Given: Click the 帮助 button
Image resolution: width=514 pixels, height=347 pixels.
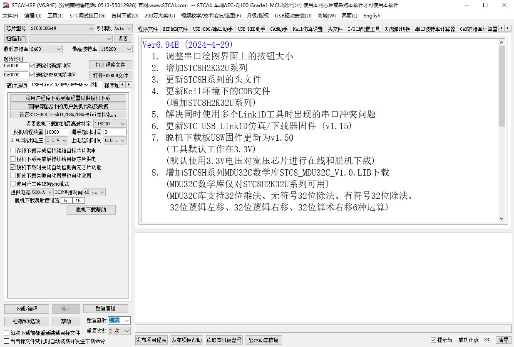Looking at the screenshot, I should pos(66,321).
